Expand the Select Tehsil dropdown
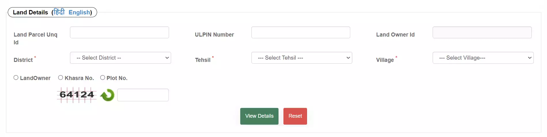 click(302, 58)
